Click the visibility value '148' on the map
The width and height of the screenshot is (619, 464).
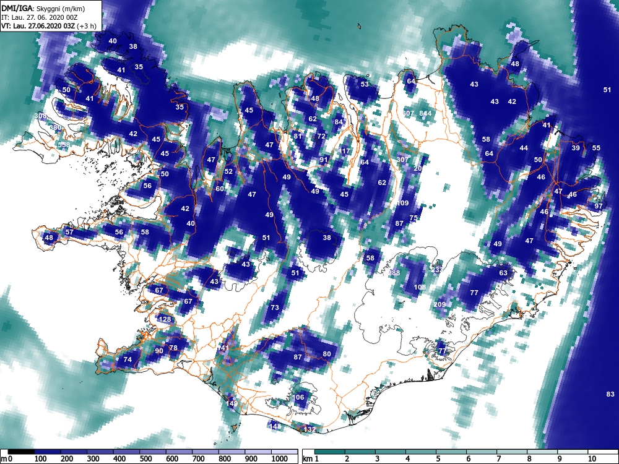[x=275, y=426]
